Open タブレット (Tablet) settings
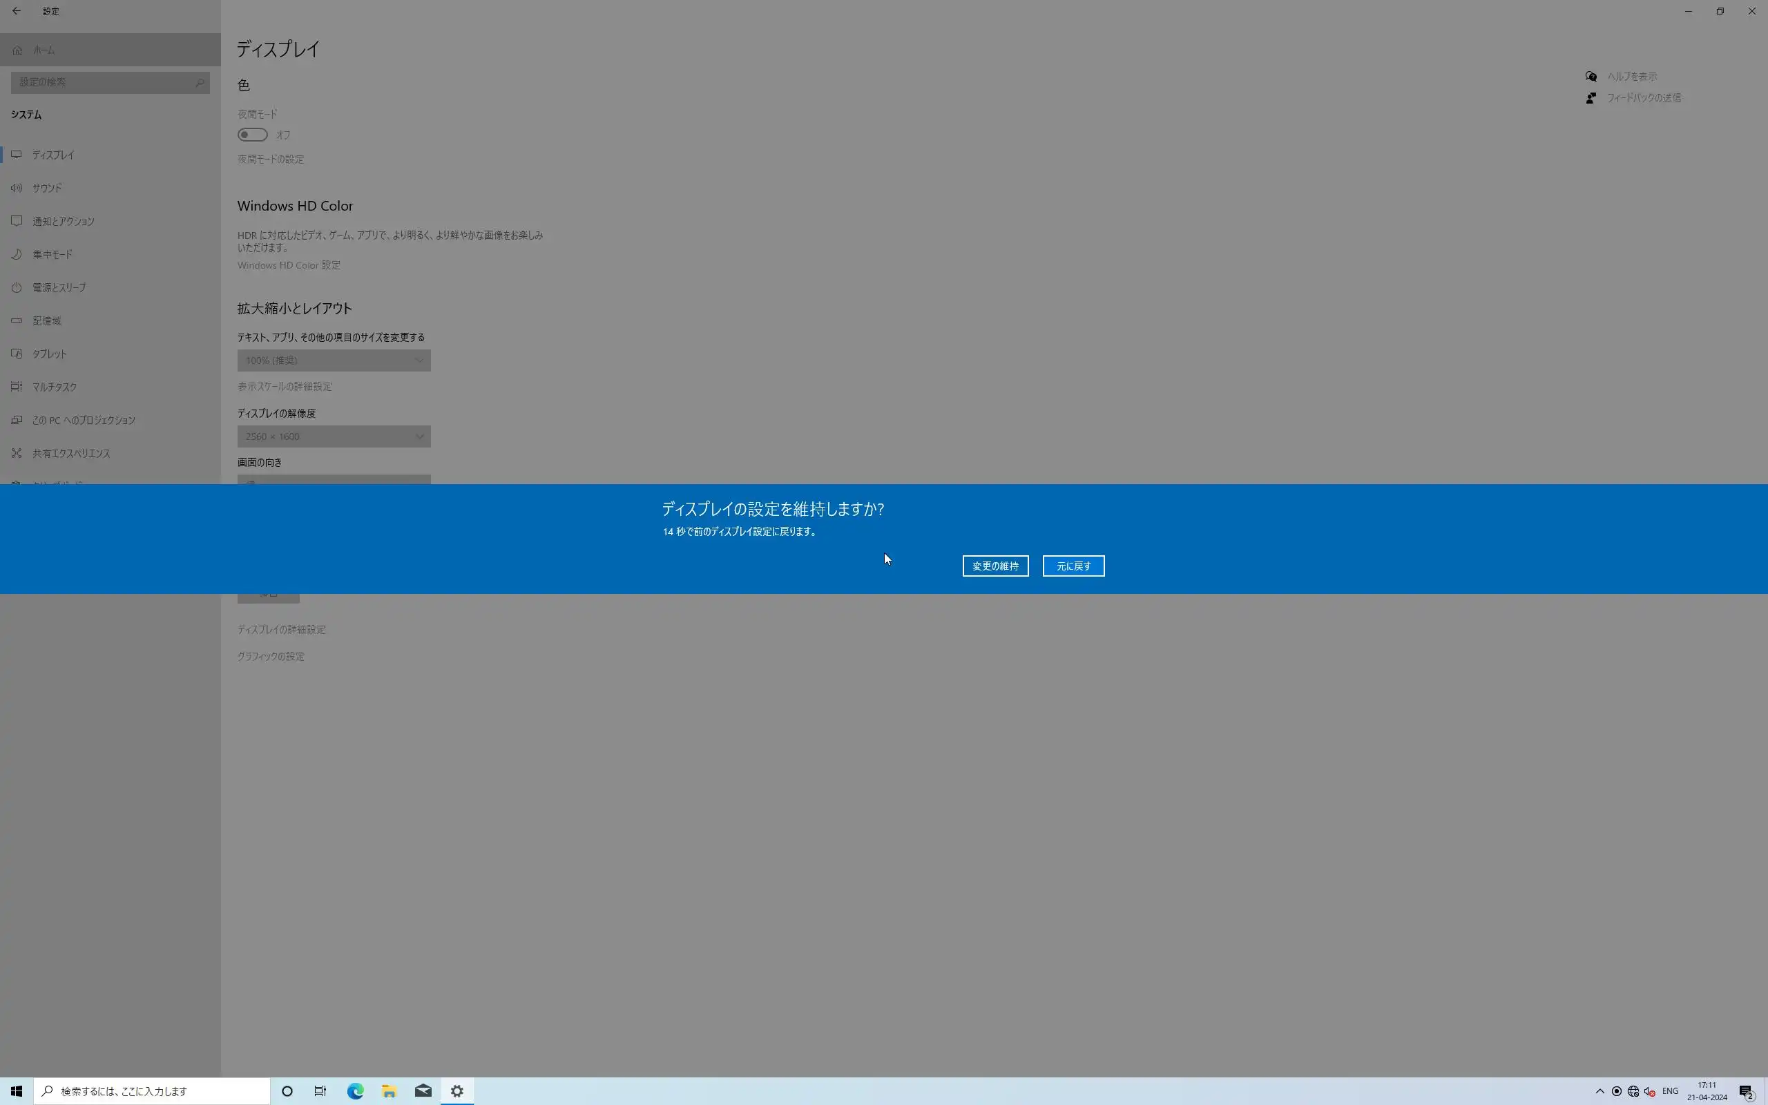 [49, 354]
